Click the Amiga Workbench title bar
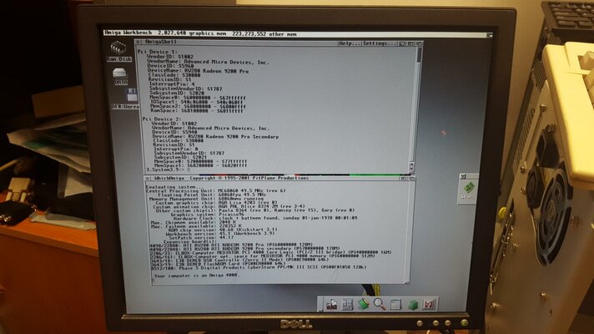 pyautogui.click(x=250, y=33)
